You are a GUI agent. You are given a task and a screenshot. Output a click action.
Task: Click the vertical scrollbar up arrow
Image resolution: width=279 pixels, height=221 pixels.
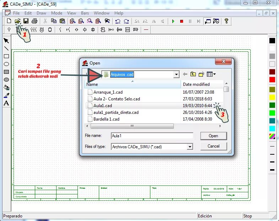226,83
